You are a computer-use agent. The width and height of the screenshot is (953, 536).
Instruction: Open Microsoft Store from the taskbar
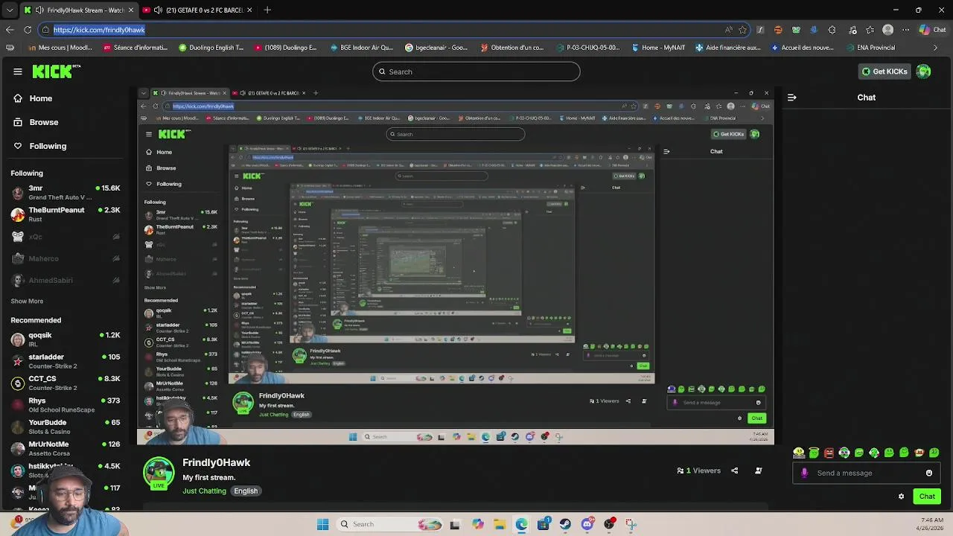(x=544, y=524)
